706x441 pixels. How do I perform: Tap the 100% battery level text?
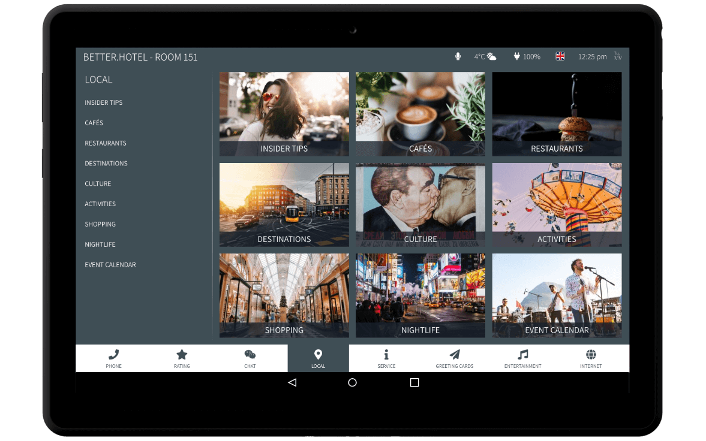(x=531, y=57)
